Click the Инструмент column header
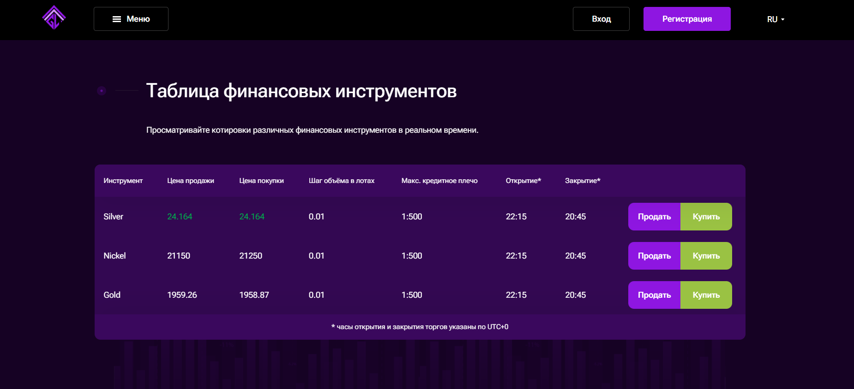 [123, 181]
